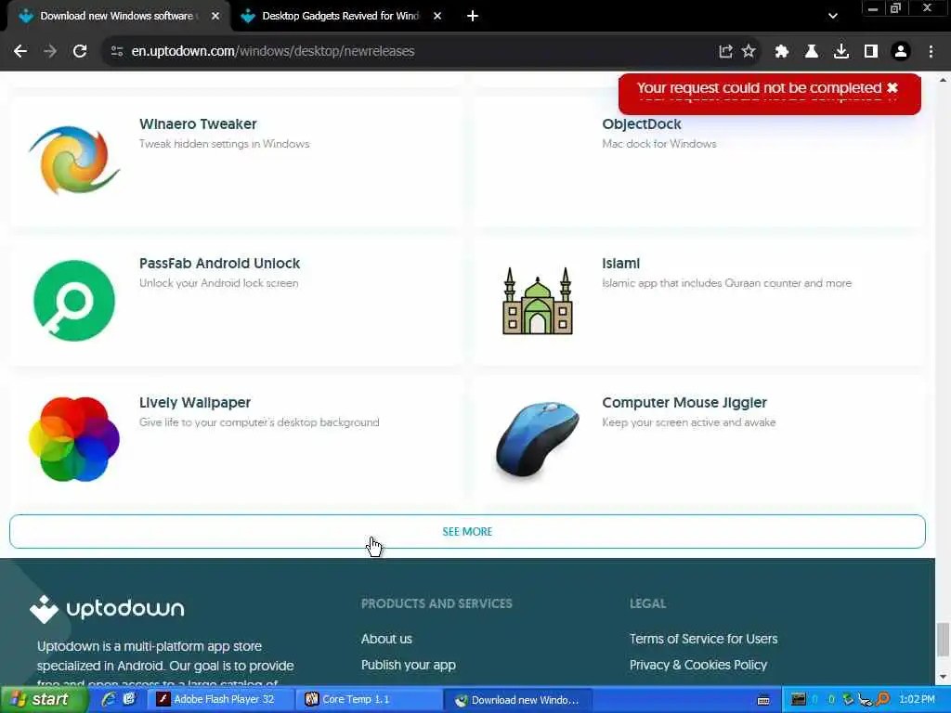Open Chrome Labs flask icon
The height and width of the screenshot is (713, 951).
(x=812, y=52)
